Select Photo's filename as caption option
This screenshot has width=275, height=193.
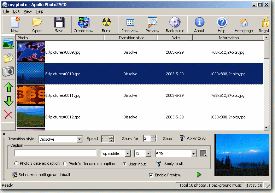pos(65,164)
